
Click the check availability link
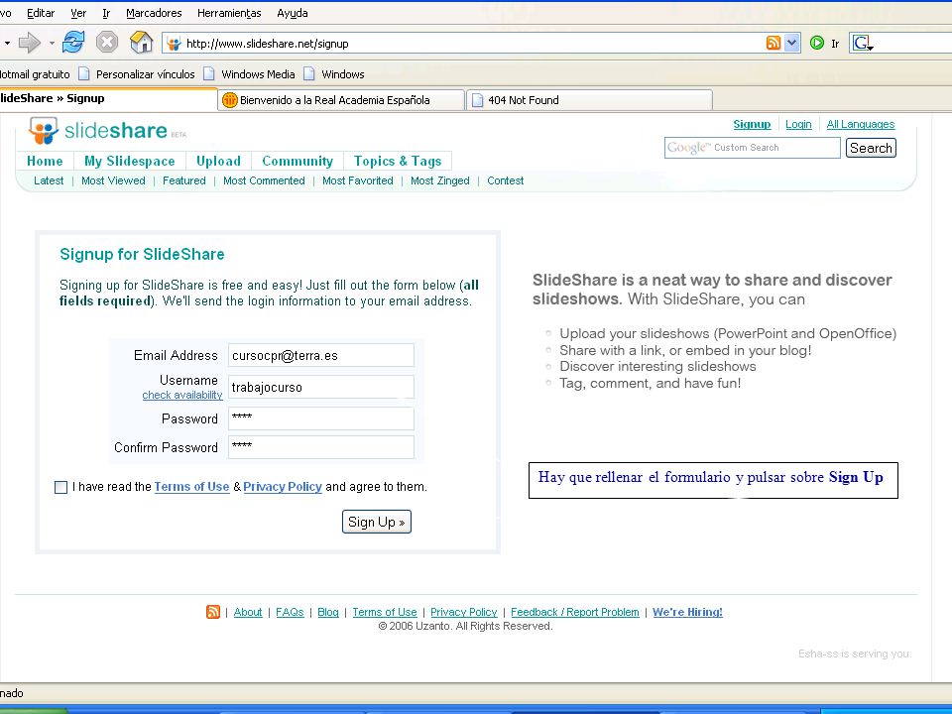[182, 395]
